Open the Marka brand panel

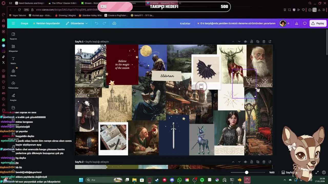coord(13,73)
